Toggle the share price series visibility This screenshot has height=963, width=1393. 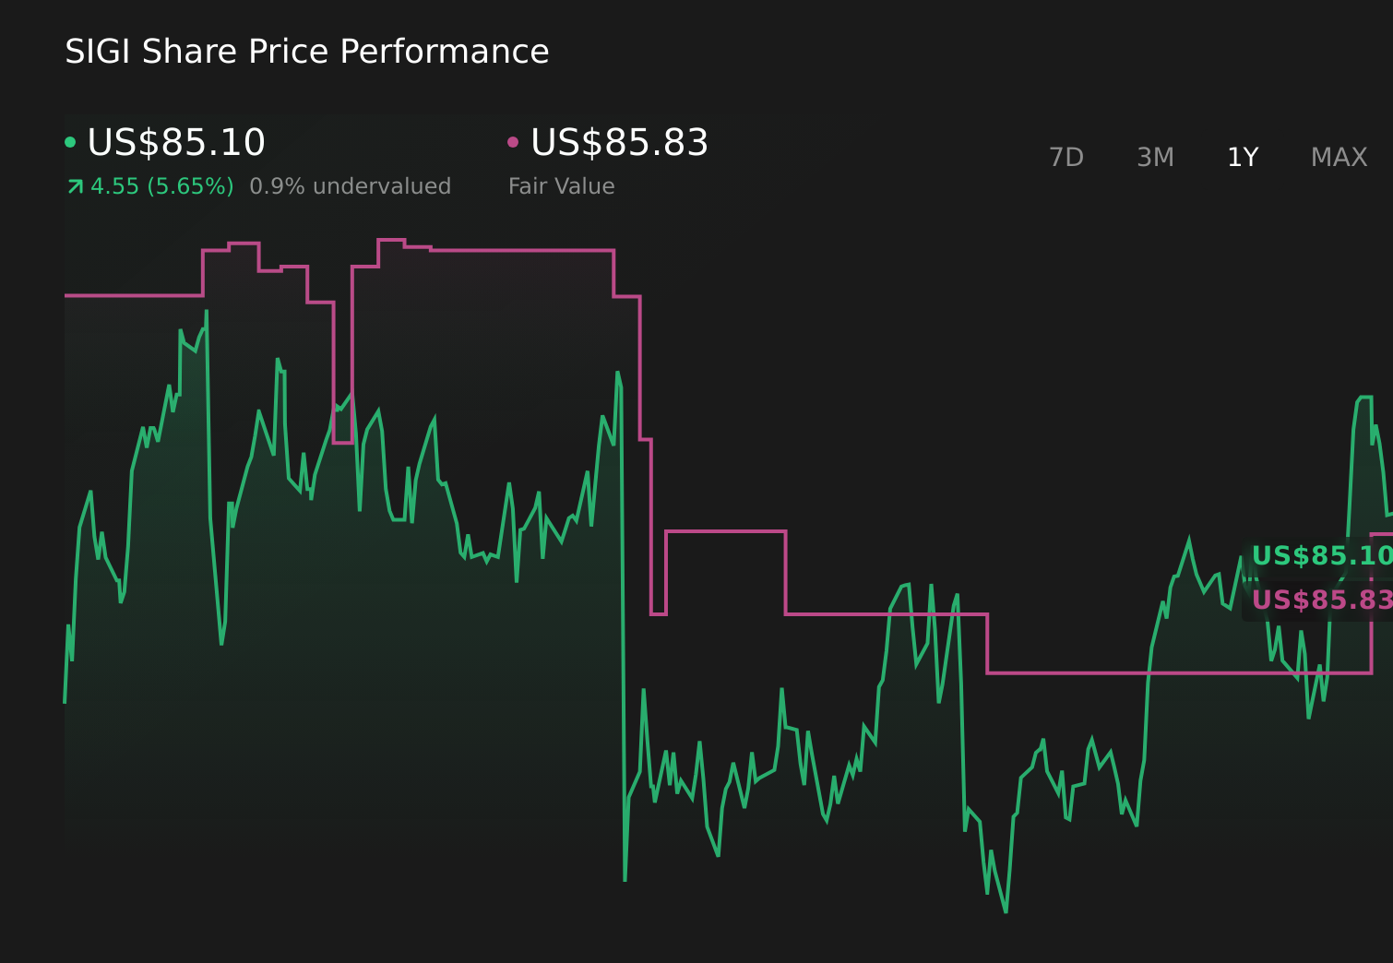point(175,142)
